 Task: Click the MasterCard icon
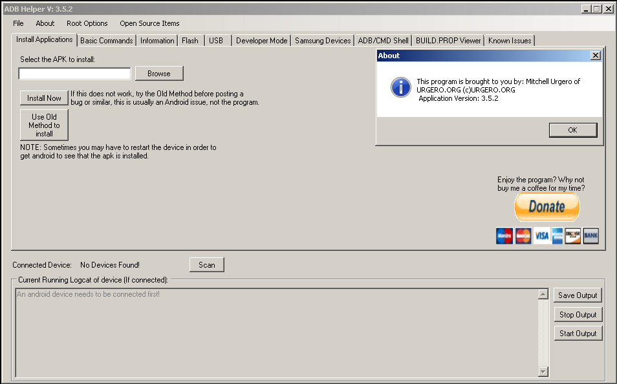coord(523,236)
